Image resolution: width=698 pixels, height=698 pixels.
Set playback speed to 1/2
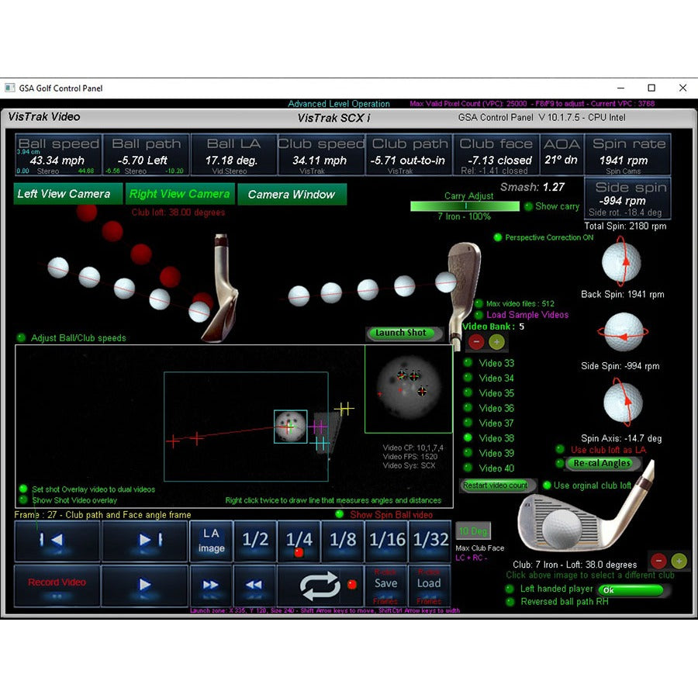click(255, 541)
